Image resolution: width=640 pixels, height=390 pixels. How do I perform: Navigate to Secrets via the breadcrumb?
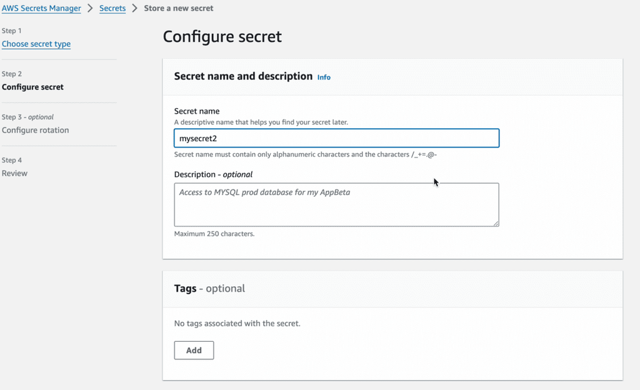[x=112, y=8]
